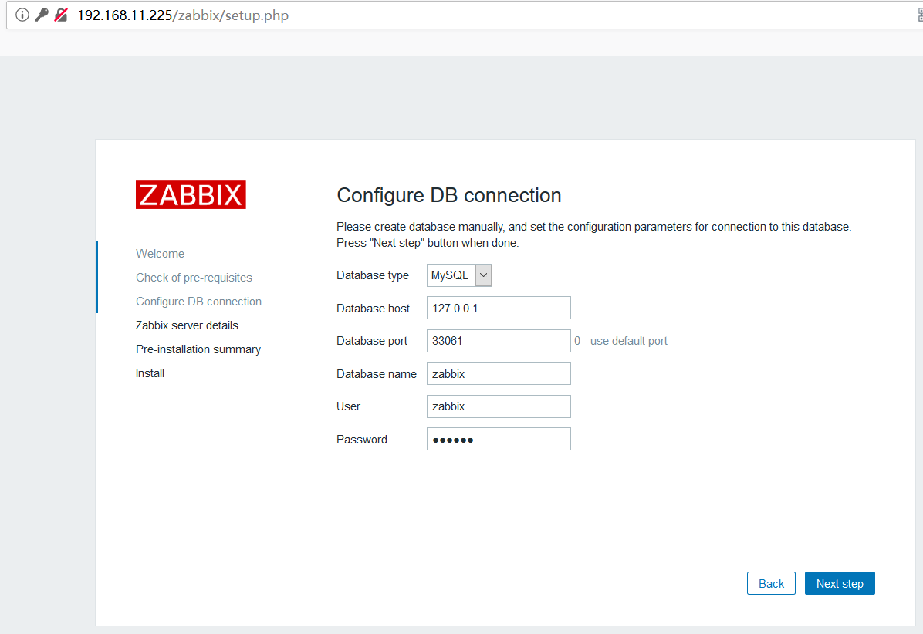Click the User label
The width and height of the screenshot is (923, 634).
tap(348, 406)
